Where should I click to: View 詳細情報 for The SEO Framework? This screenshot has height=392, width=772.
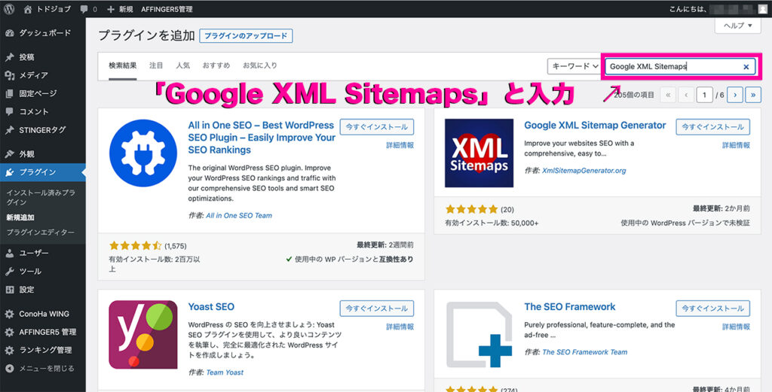tap(736, 327)
